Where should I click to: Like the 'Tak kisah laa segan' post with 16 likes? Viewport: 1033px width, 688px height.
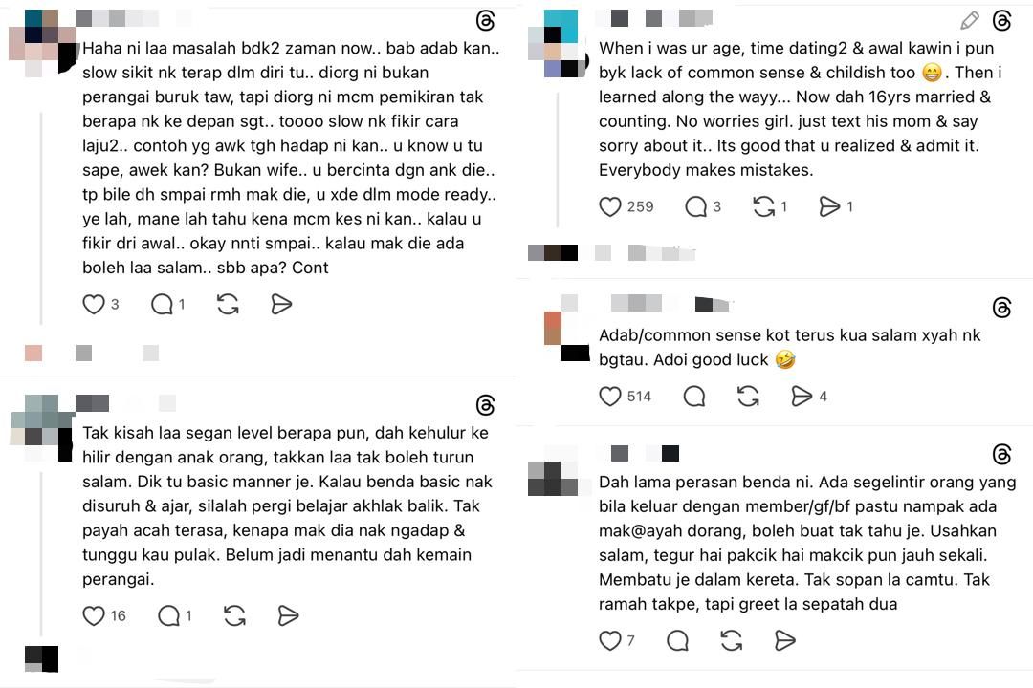(94, 615)
